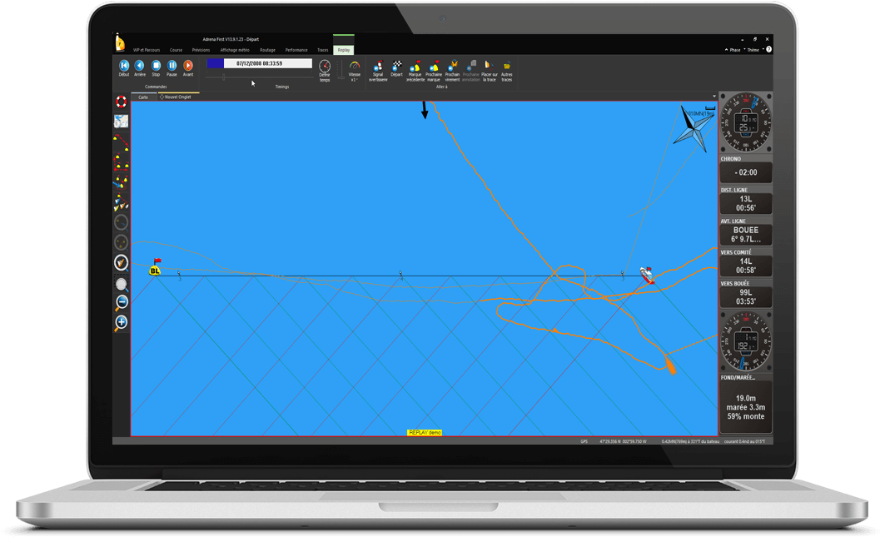Viewport: 880px width, 537px height.
Task: Select the Carte tab
Action: tap(142, 97)
